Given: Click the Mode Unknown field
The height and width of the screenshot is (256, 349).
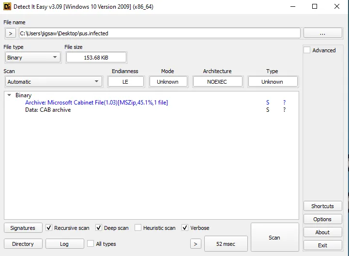Looking at the screenshot, I should point(168,82).
